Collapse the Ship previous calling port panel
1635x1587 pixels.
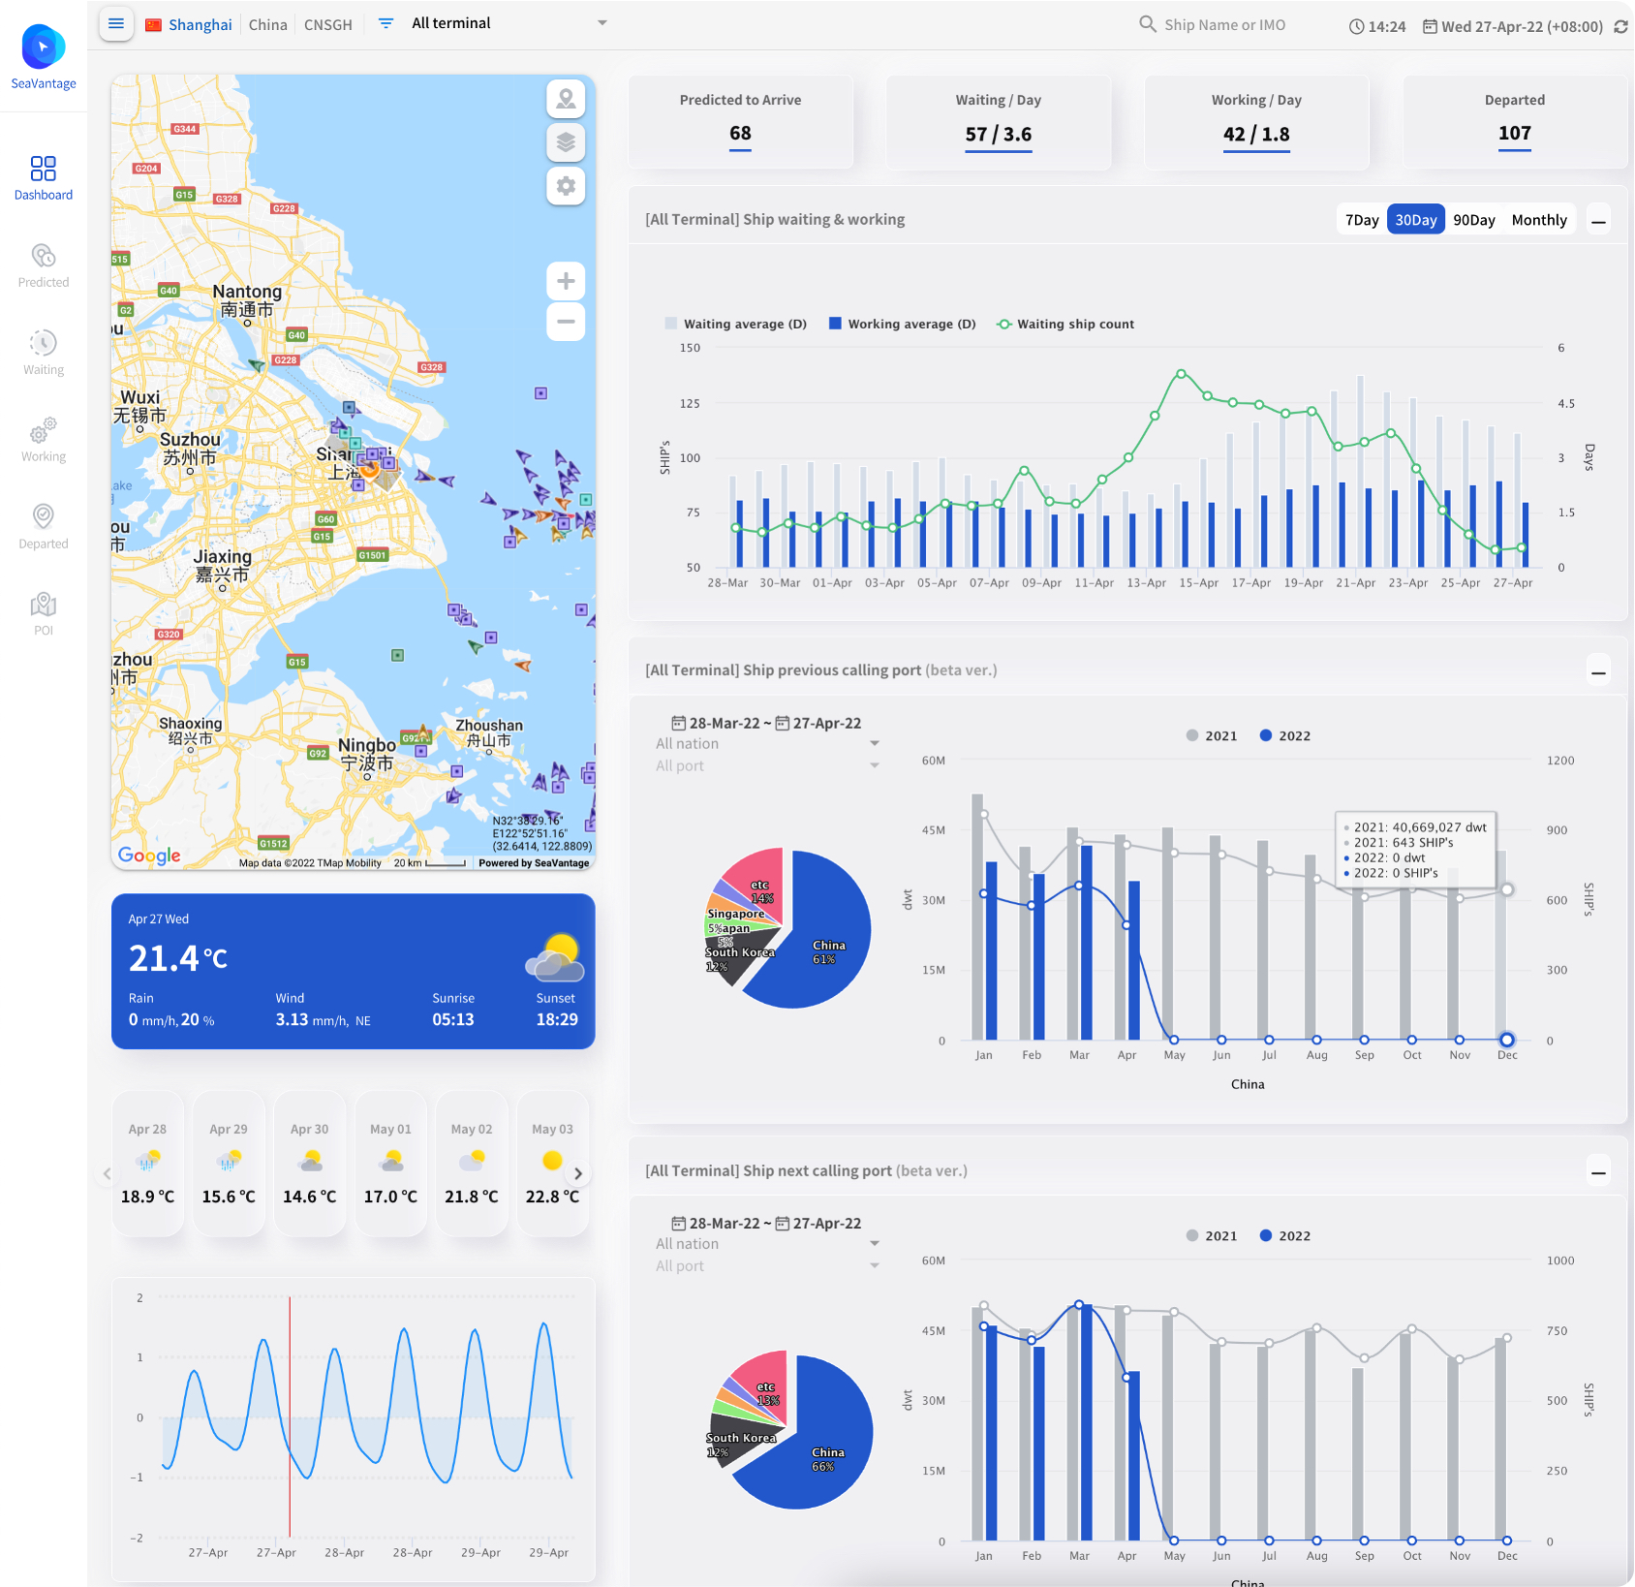pyautogui.click(x=1599, y=671)
